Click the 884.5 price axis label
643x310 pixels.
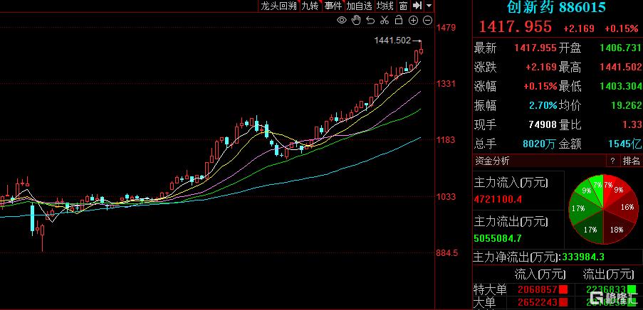click(x=447, y=252)
